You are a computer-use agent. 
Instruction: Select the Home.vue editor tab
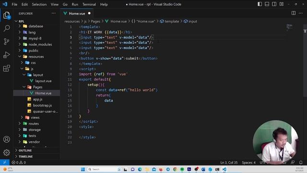(77, 13)
